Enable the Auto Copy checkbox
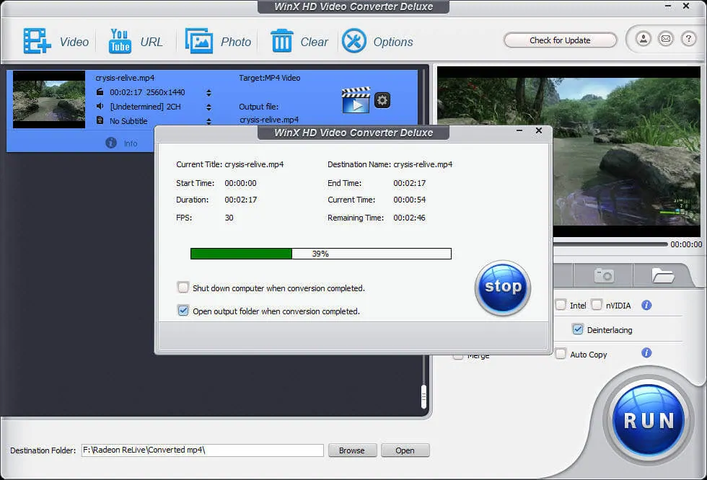 click(561, 353)
